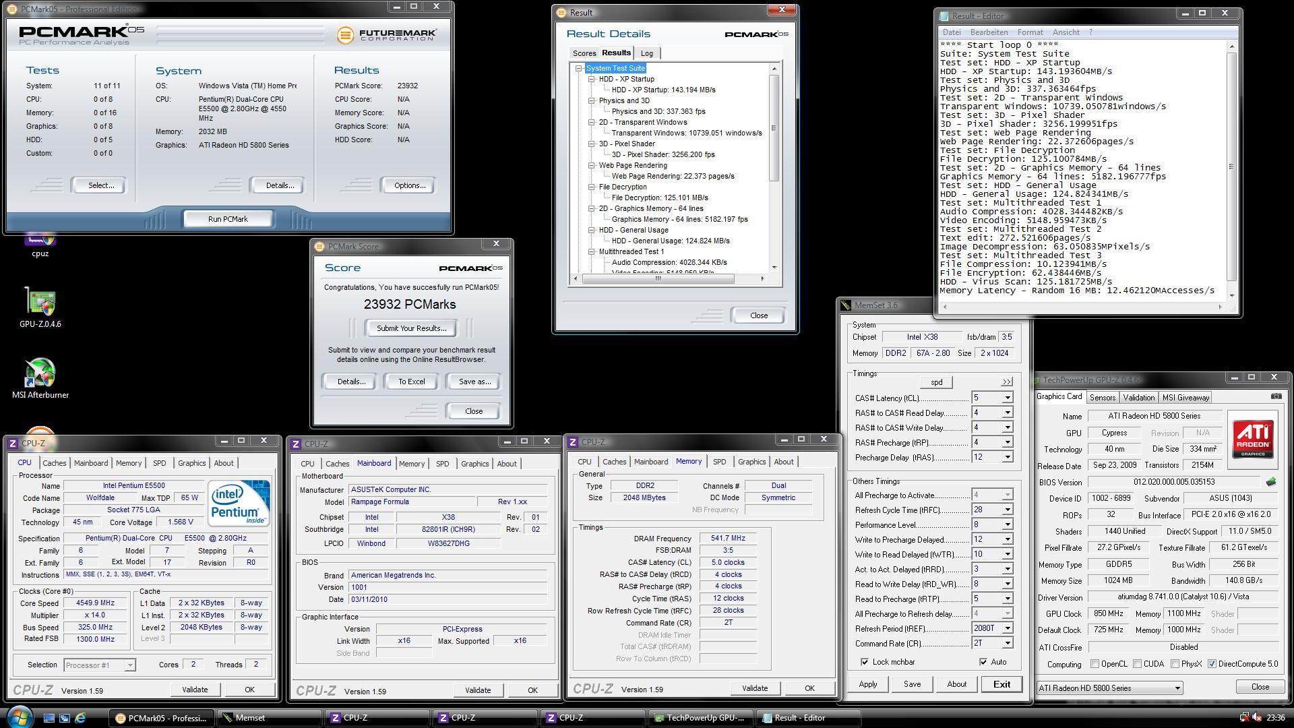Open the Precharge Delay (tRAS) dropdown

pyautogui.click(x=1008, y=457)
